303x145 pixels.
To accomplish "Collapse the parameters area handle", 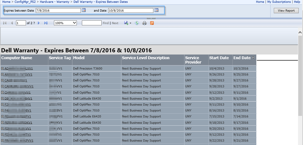I will tap(151, 18).
